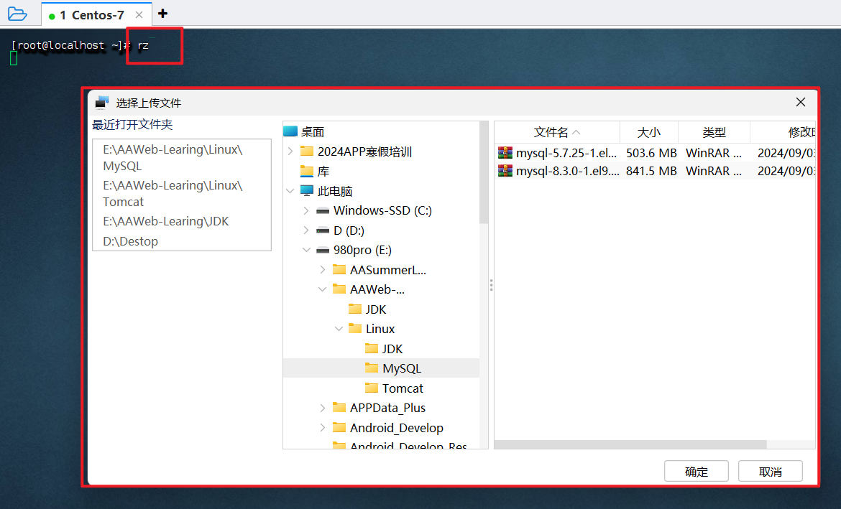This screenshot has width=841, height=509.
Task: Sort files by 大小 column header
Action: [648, 132]
